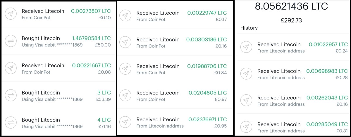Click the receive icon beside 0.00285049 LTC
Screen dimensions: 351x137
246,127
